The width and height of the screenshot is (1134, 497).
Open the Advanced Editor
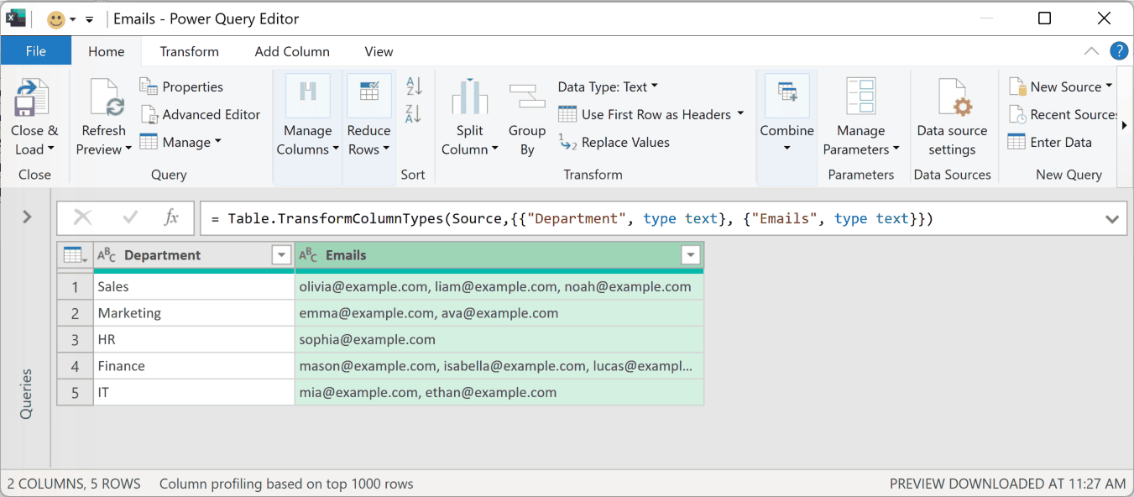(201, 114)
